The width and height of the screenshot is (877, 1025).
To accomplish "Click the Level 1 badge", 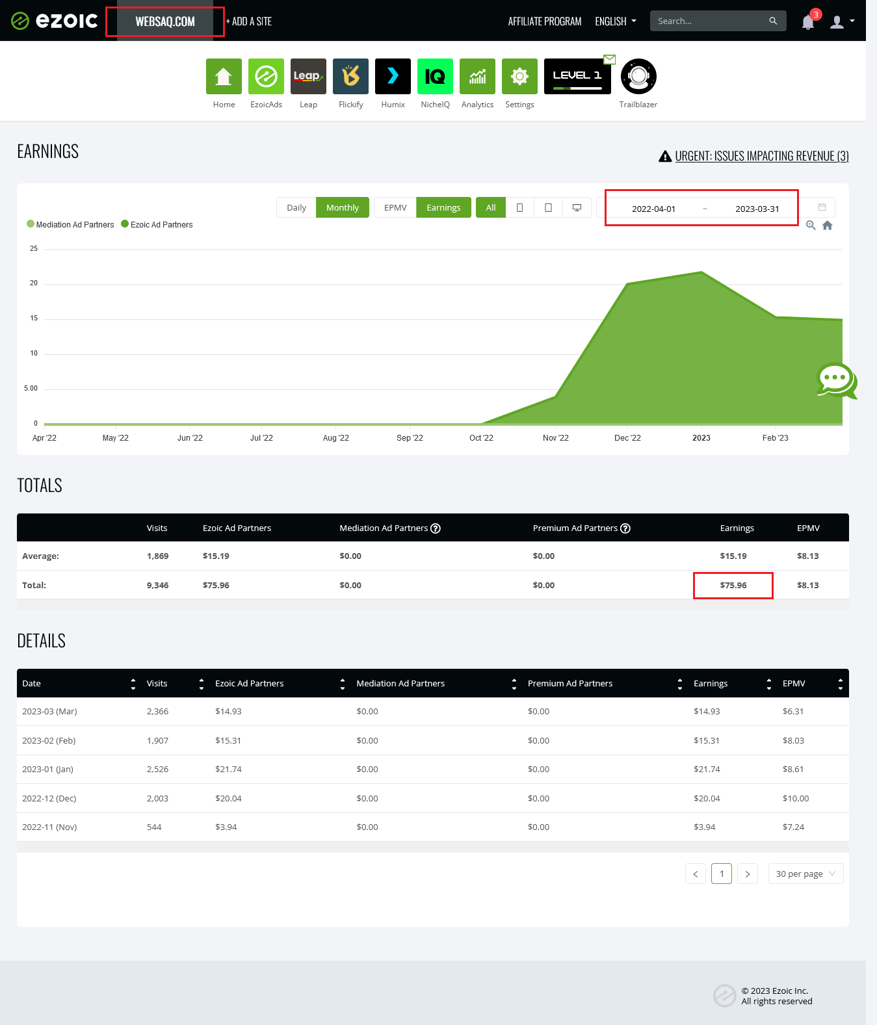I will click(577, 76).
